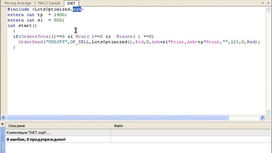The height and width of the screenshot is (153, 272).
Task: Click the OrderSend function name
Action: point(31,42)
